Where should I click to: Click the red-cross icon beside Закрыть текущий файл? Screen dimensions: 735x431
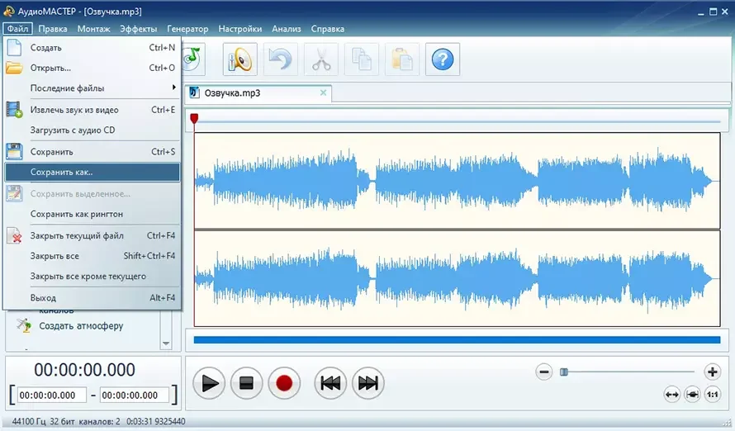(x=15, y=235)
